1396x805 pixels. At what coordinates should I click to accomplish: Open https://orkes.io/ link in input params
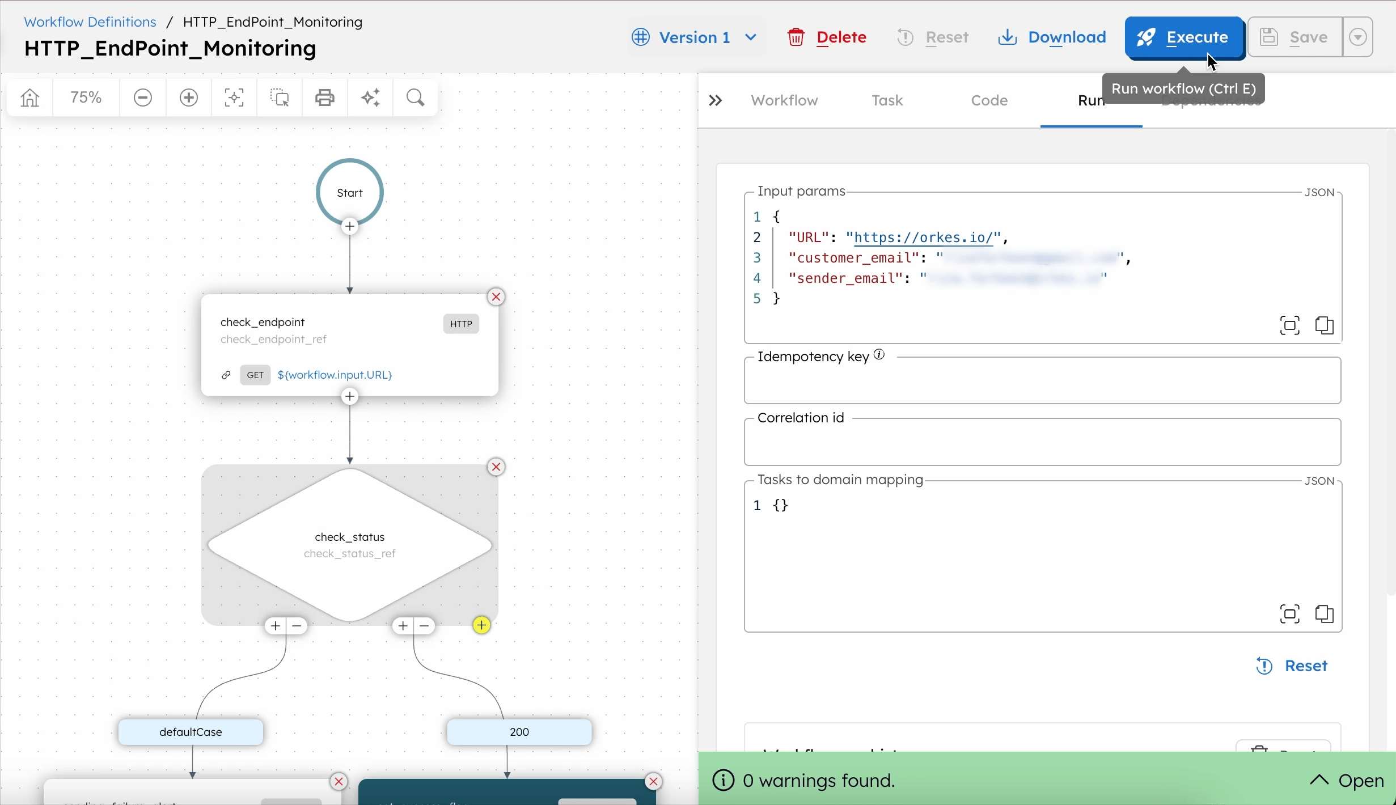923,238
